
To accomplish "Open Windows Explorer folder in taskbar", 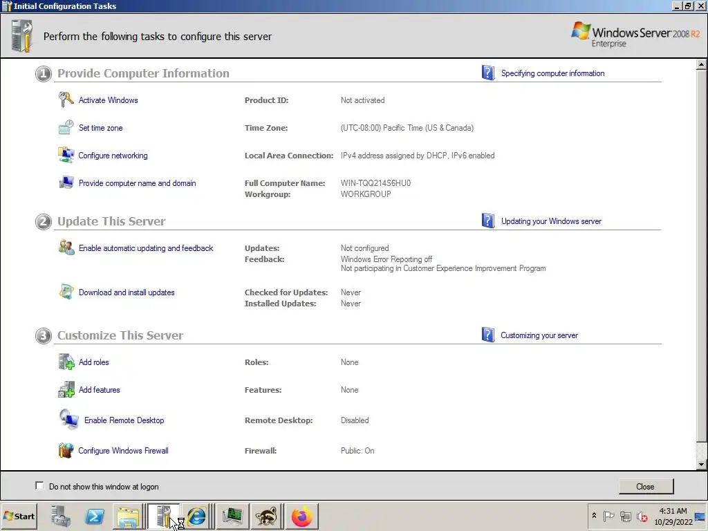I will tap(128, 516).
